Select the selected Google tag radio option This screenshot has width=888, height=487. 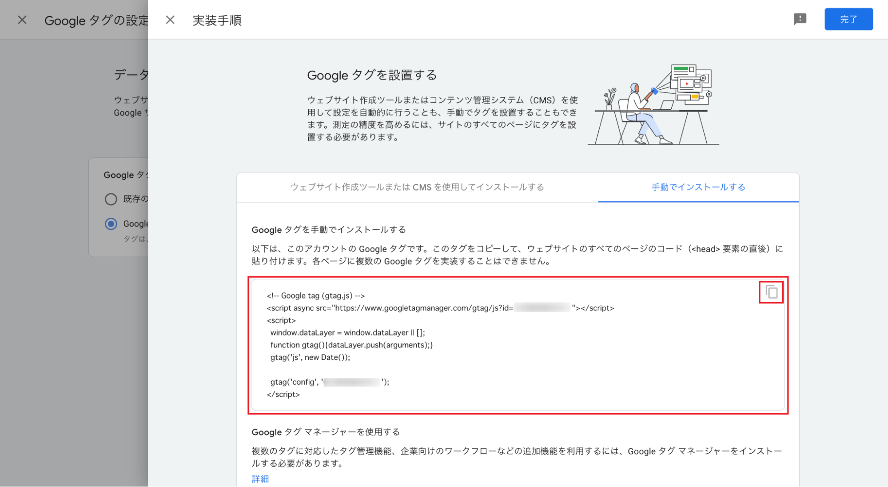click(111, 224)
